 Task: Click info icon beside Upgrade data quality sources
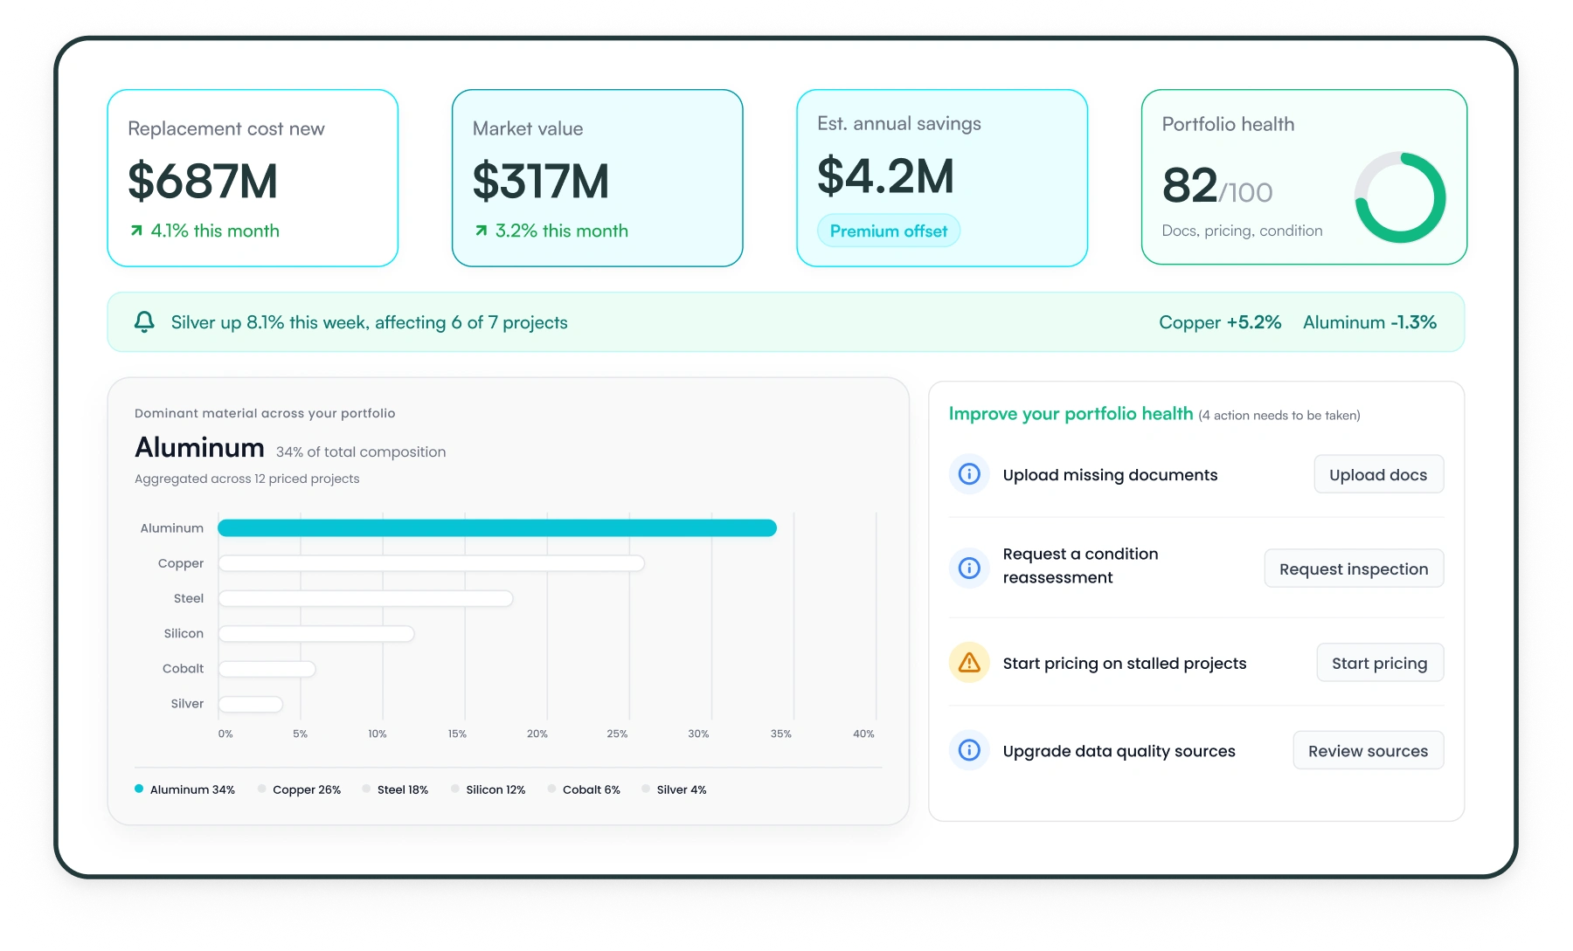coord(969,750)
